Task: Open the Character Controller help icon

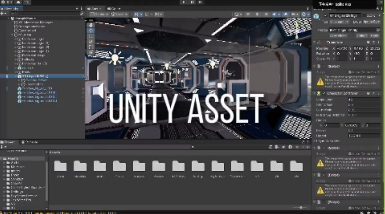Action: pyautogui.click(x=368, y=94)
